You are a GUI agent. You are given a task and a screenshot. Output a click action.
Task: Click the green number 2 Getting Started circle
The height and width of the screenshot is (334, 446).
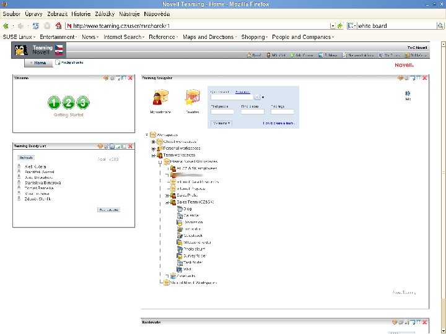pyautogui.click(x=69, y=103)
